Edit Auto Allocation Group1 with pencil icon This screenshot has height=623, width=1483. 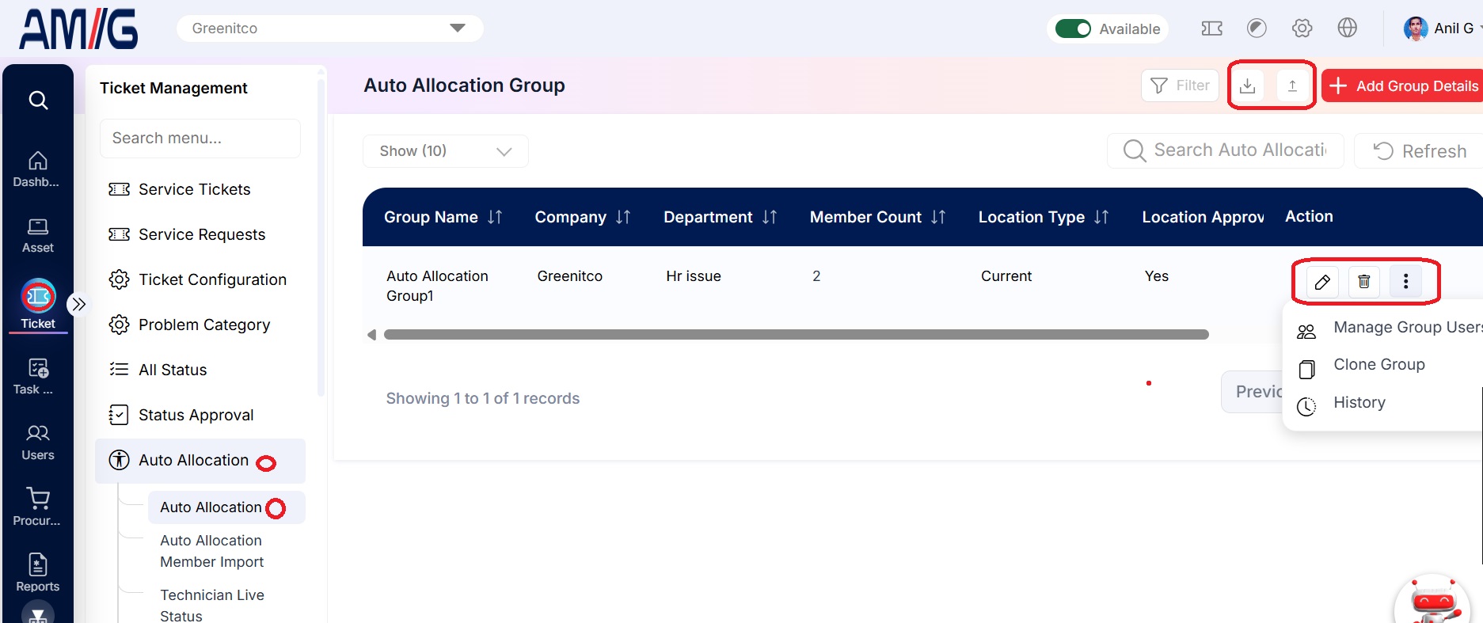(x=1322, y=282)
